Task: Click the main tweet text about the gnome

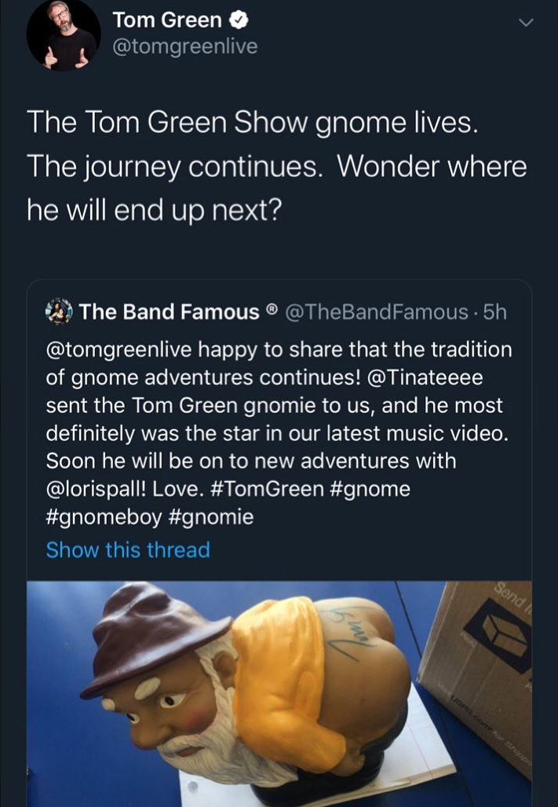Action: [277, 167]
